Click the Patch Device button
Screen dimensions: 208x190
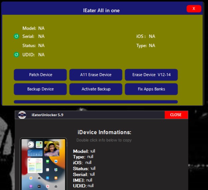40,75
